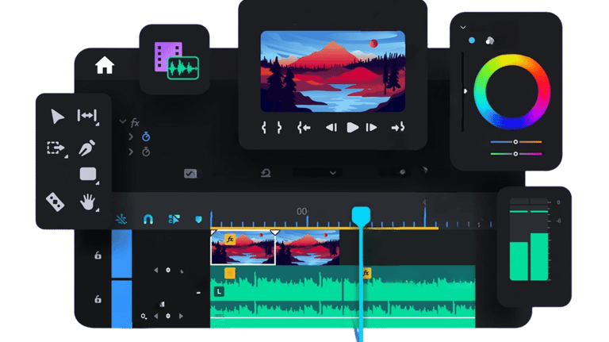This screenshot has width=609, height=342.
Task: Click the fx badge on video clip
Action: pos(230,239)
